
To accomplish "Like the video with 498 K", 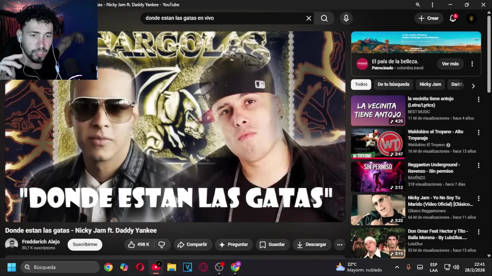I will click(x=138, y=245).
